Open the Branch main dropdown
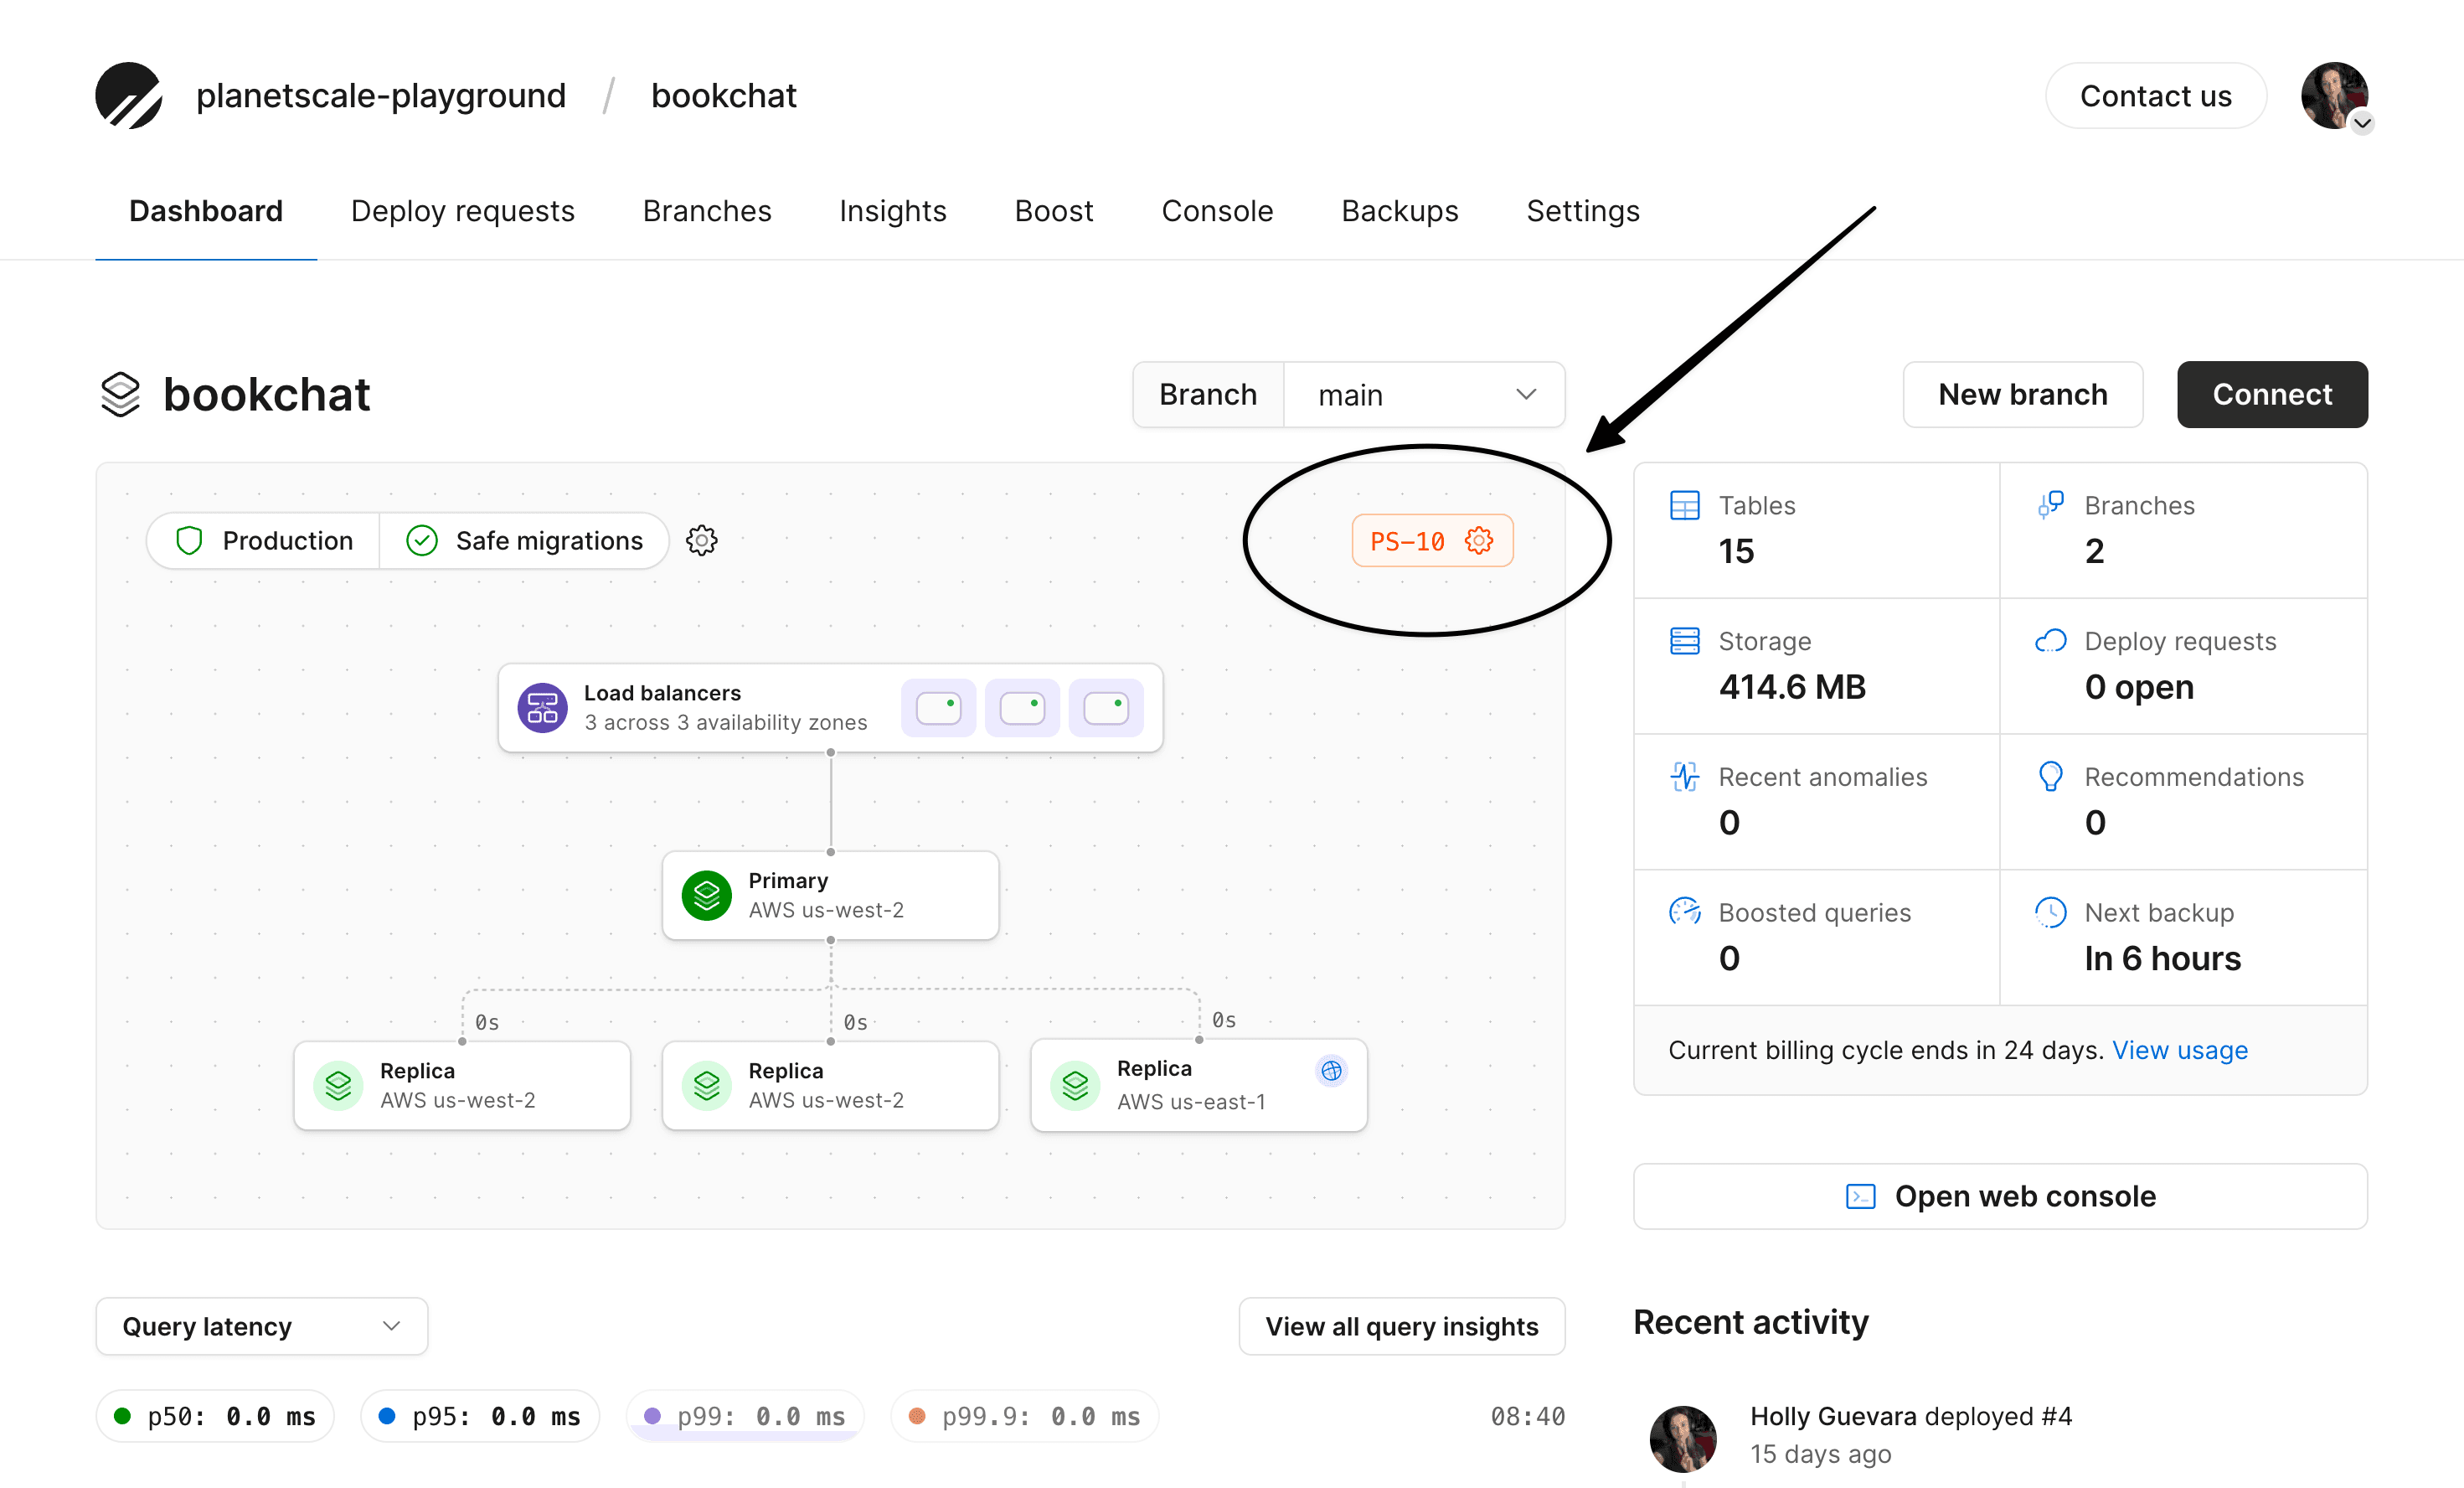 1425,395
